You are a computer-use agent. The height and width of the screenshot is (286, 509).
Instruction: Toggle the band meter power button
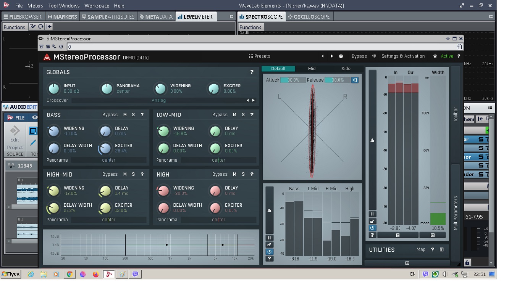[270, 252]
